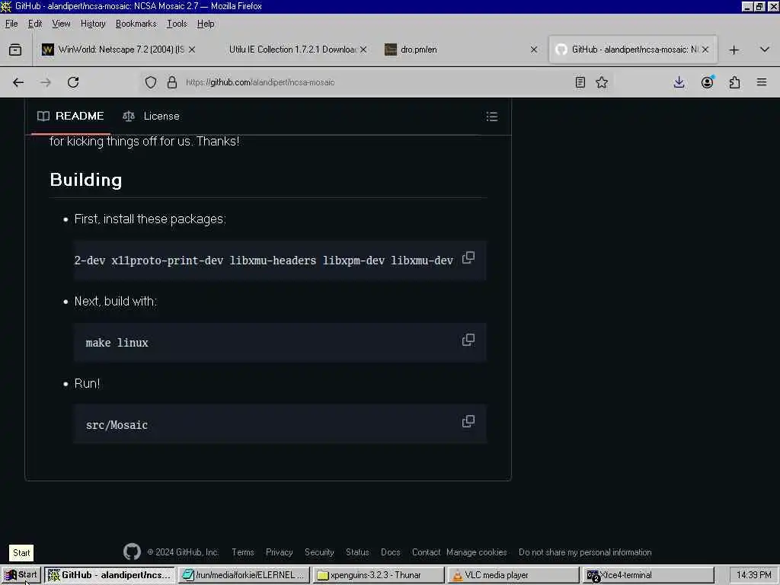Image resolution: width=780 pixels, height=585 pixels.
Task: Open the Start menu button
Action: pyautogui.click(x=21, y=575)
